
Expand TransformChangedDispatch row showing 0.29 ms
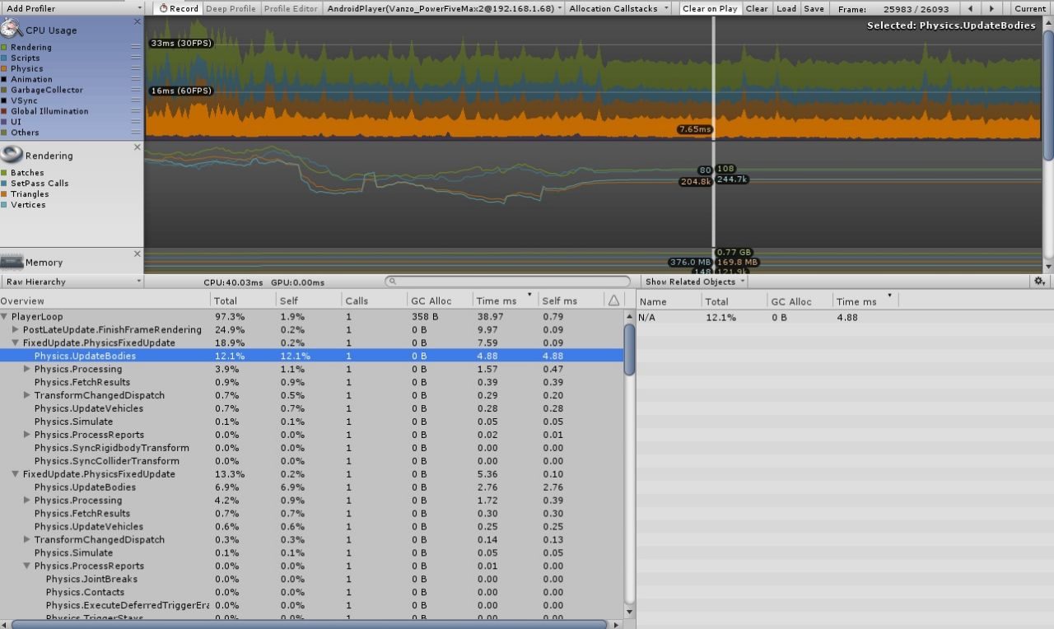(x=27, y=396)
